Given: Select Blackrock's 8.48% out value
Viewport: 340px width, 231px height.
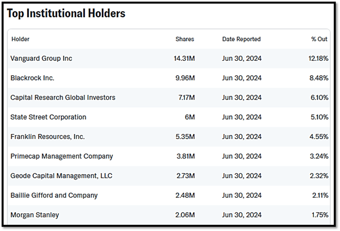Looking at the screenshot, I should (x=319, y=78).
